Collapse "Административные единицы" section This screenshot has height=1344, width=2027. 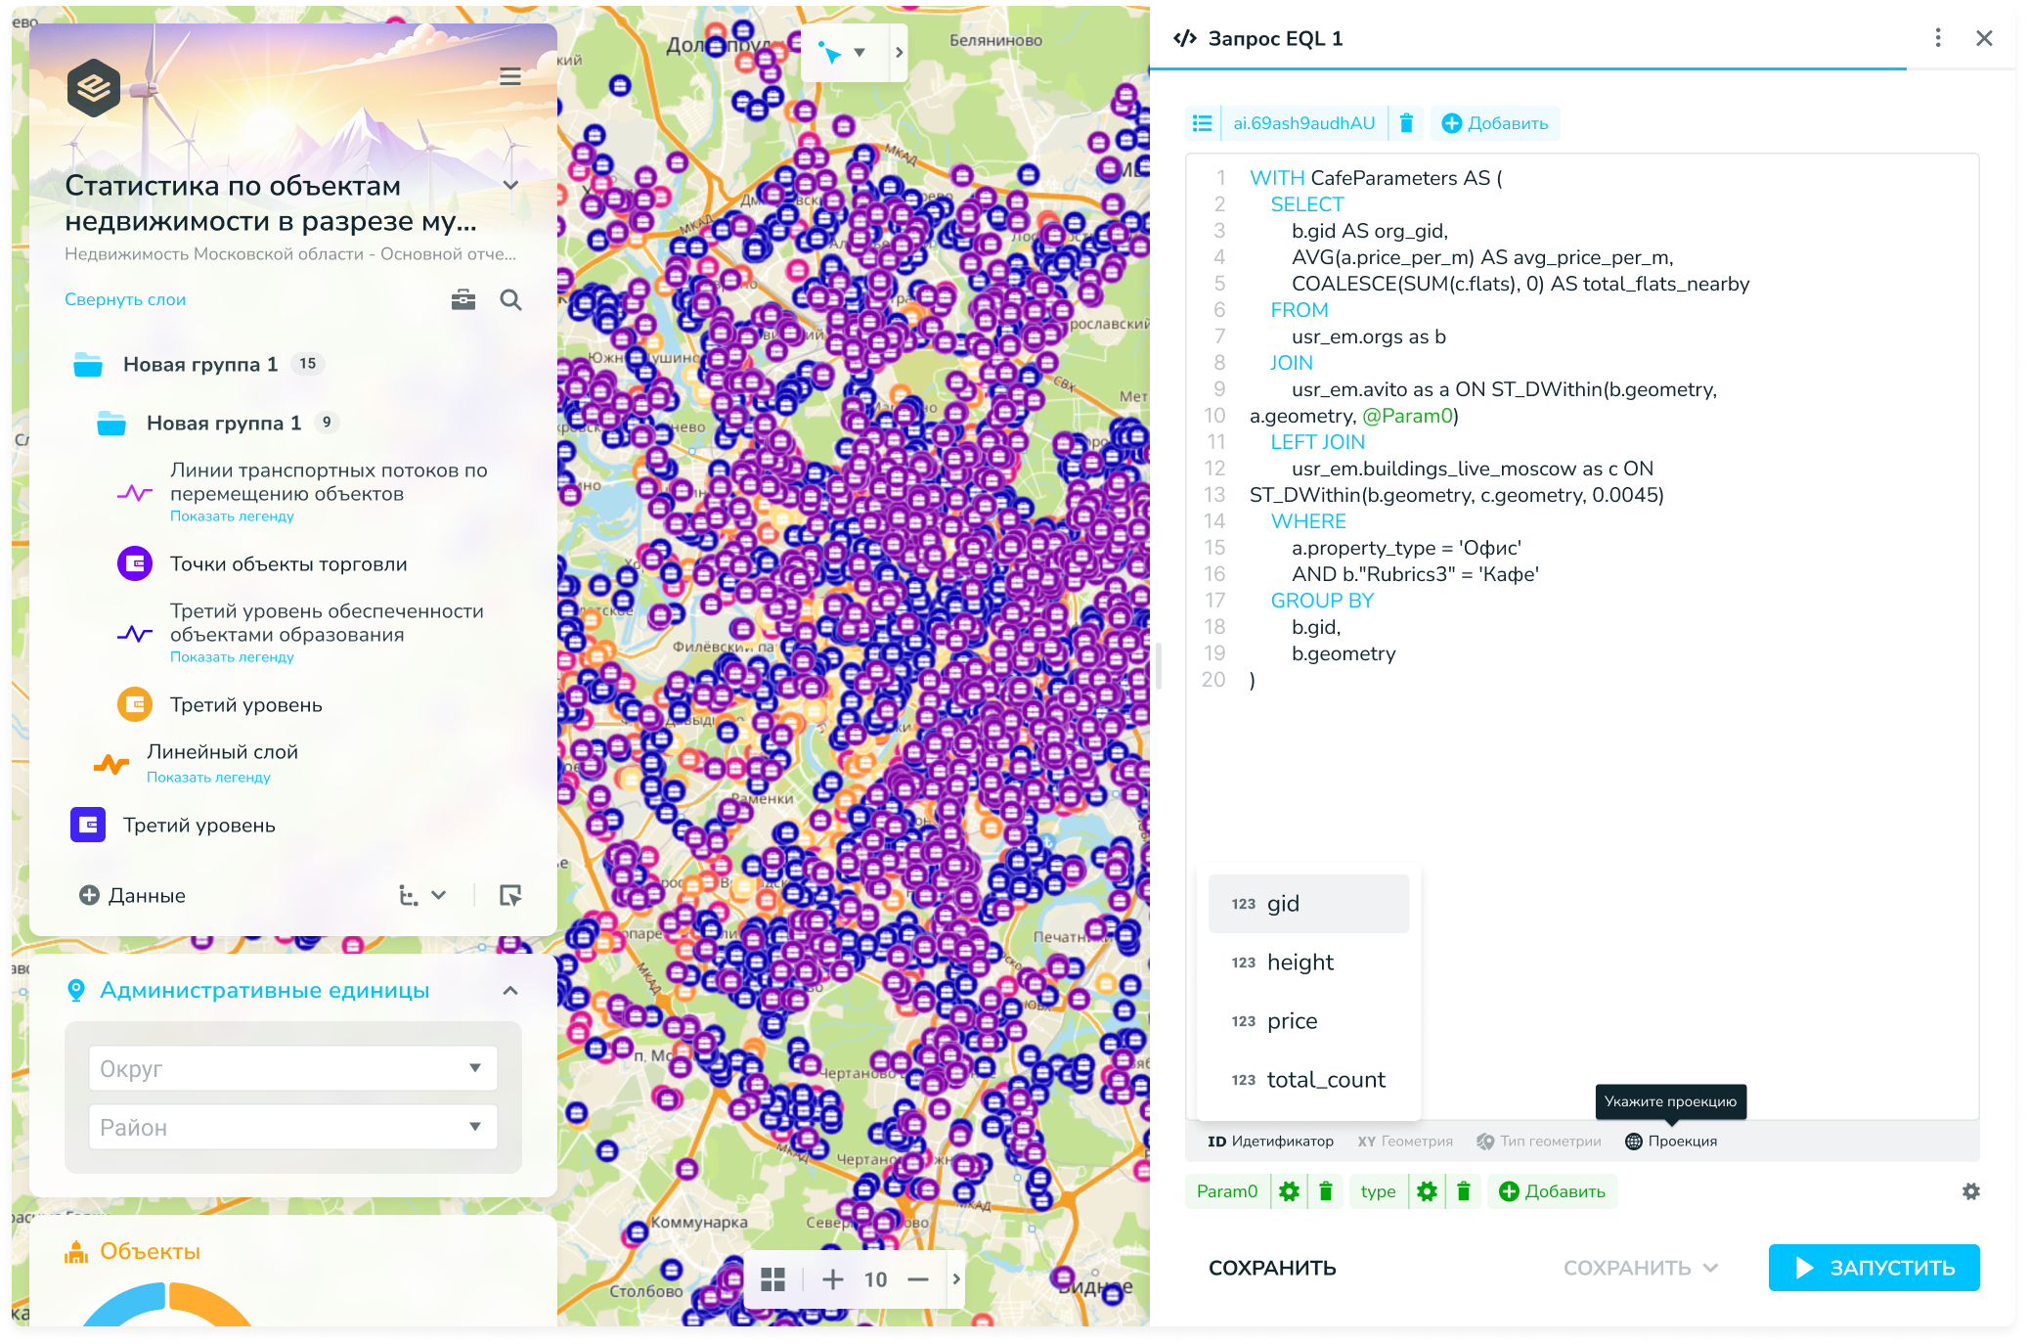[x=510, y=991]
